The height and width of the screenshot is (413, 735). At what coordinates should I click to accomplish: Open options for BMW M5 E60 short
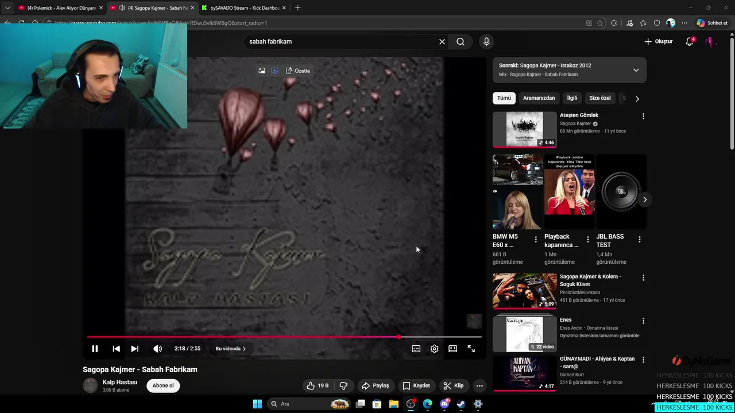coord(536,239)
